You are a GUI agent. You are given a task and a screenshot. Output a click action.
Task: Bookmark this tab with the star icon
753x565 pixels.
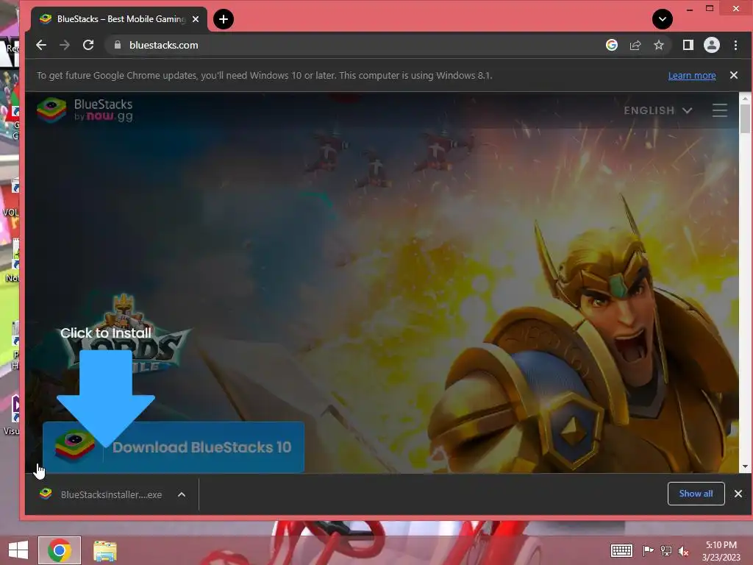tap(659, 45)
